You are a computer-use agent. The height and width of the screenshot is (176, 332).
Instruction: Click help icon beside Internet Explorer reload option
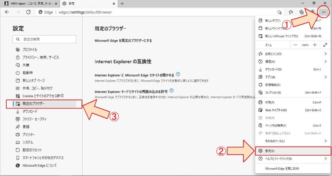(x=171, y=90)
